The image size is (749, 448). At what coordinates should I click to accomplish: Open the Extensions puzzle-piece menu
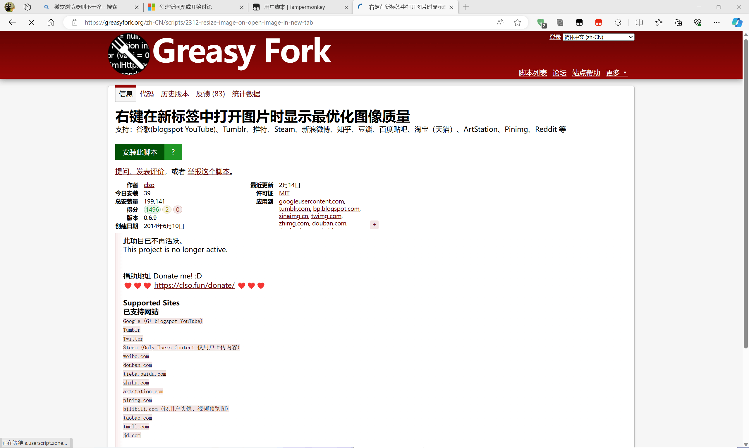point(618,22)
